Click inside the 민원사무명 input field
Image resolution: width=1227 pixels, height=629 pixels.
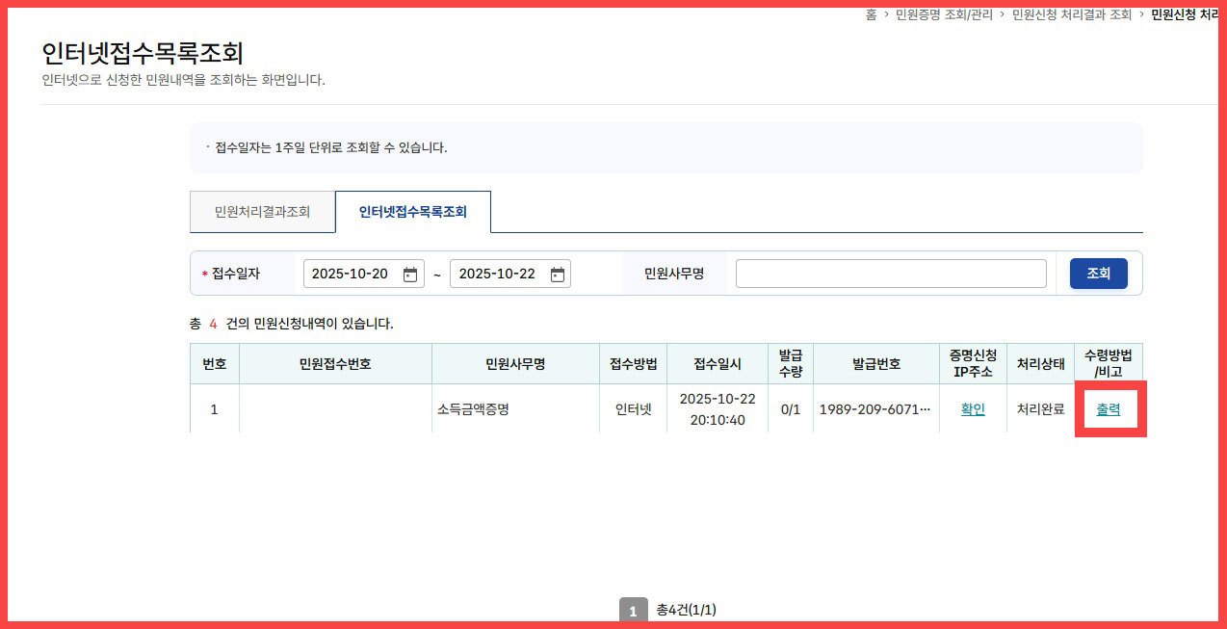(x=890, y=273)
